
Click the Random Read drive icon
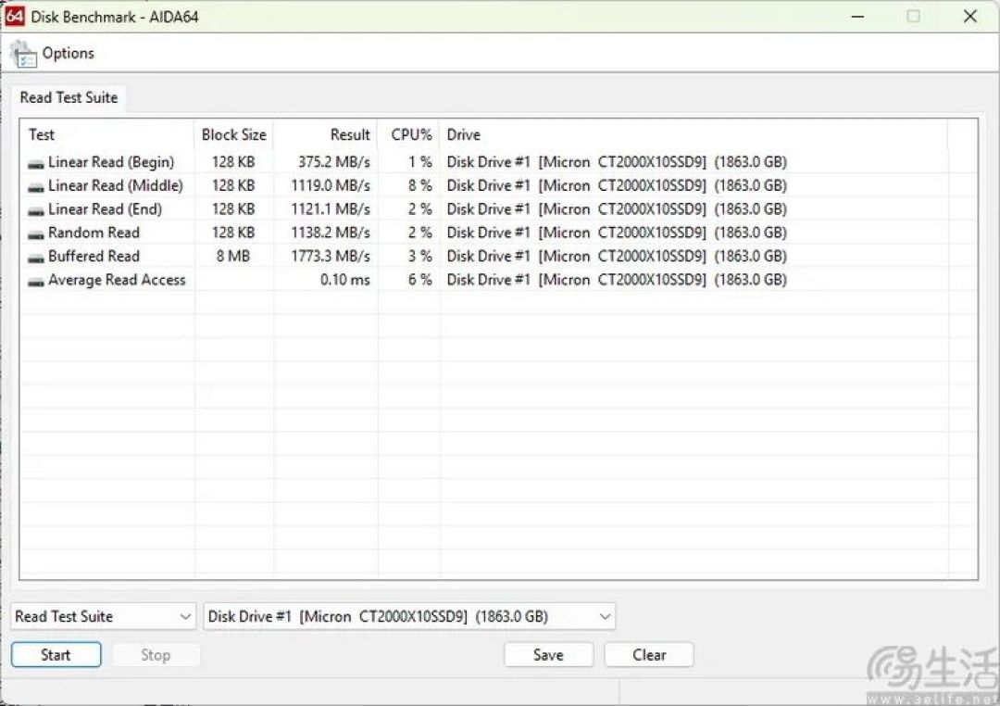click(x=36, y=233)
